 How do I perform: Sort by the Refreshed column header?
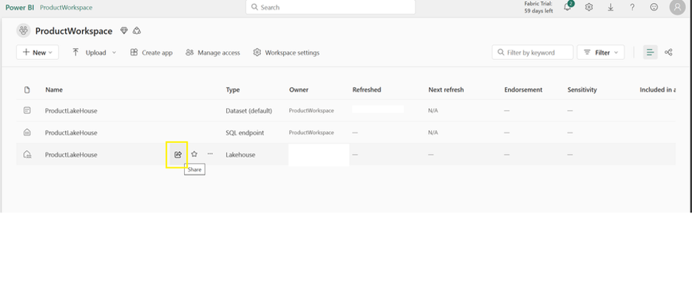point(367,90)
